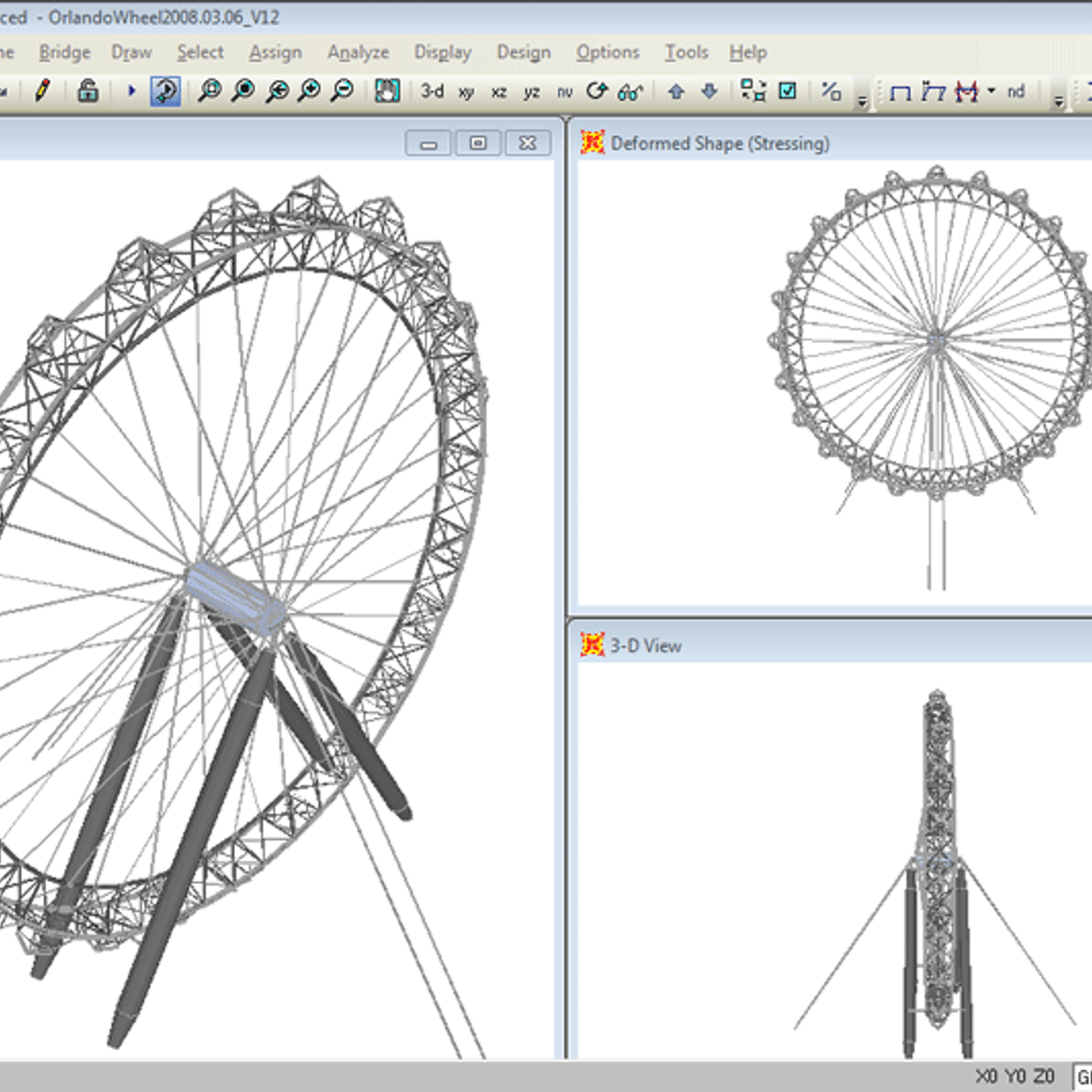Show the undeformed shape

click(x=900, y=92)
